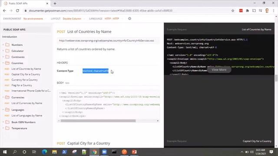Open International Phone Code request
The height and width of the screenshot is (156, 278).
pyautogui.click(x=31, y=91)
